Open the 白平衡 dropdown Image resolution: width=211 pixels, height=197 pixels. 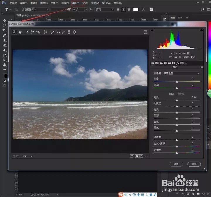(181, 73)
